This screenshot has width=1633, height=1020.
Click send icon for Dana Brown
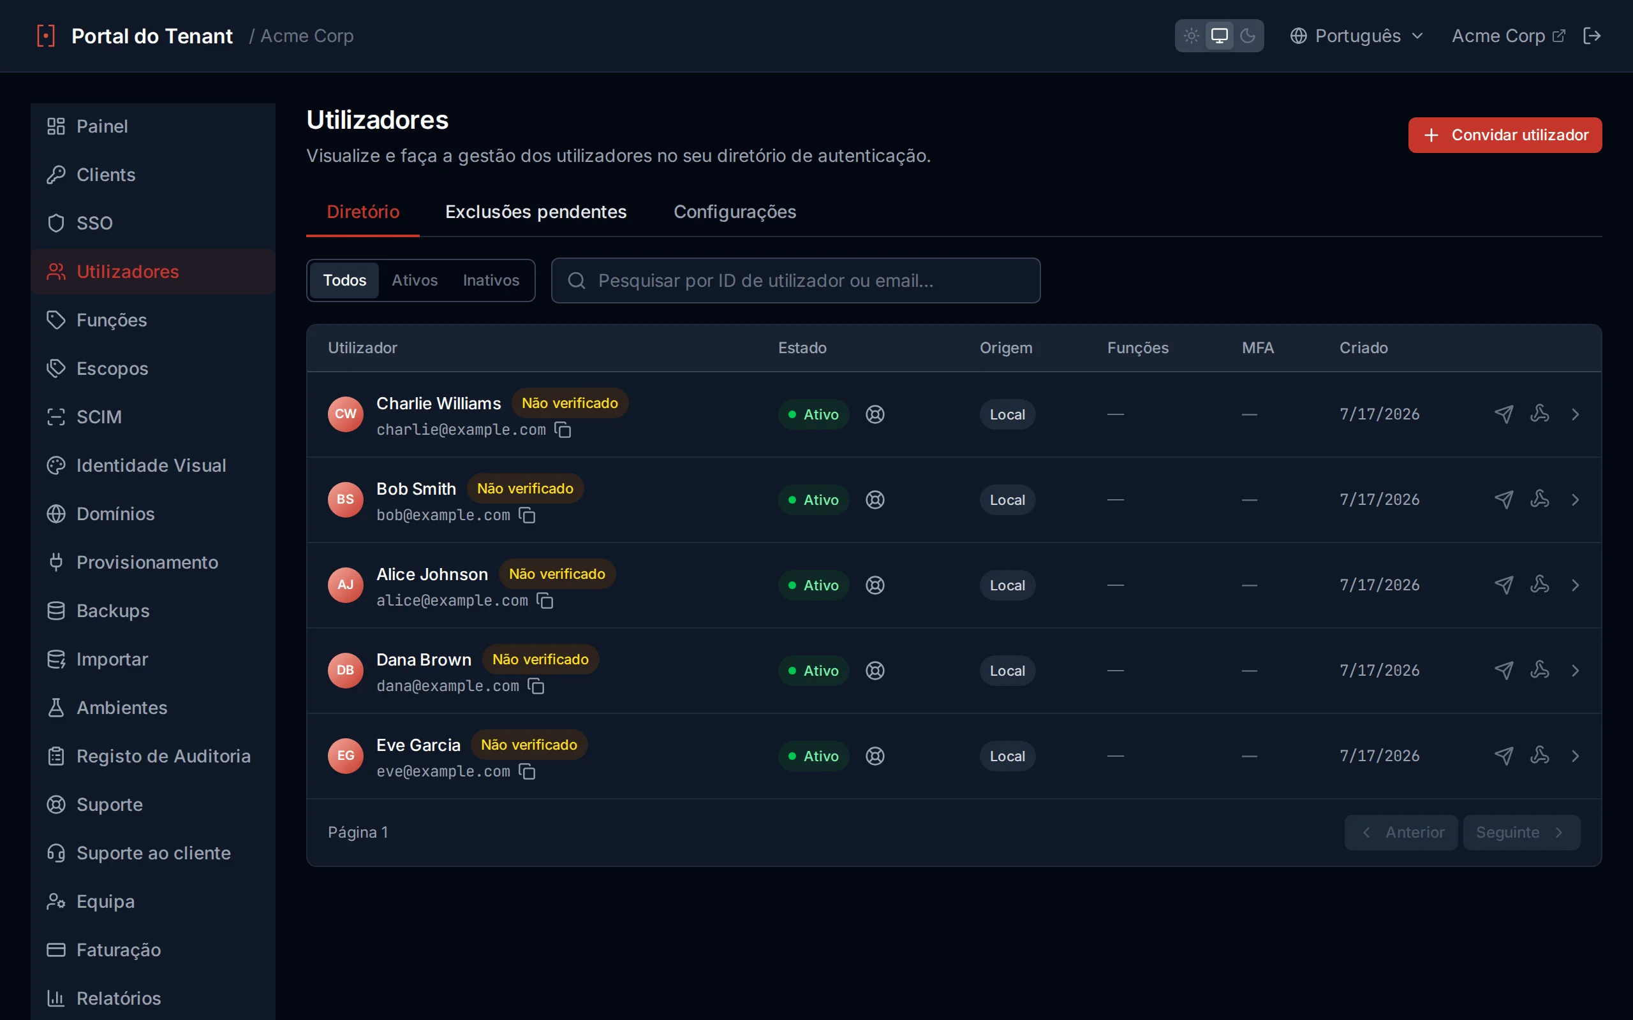[x=1504, y=671]
